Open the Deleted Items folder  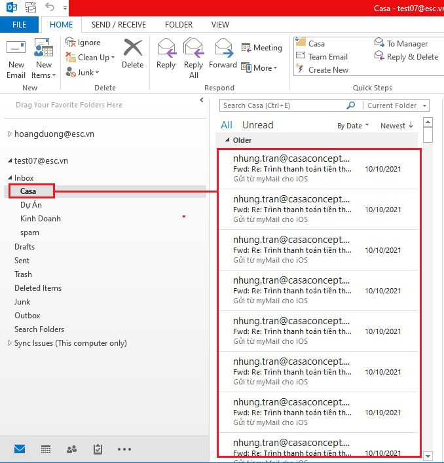38,288
